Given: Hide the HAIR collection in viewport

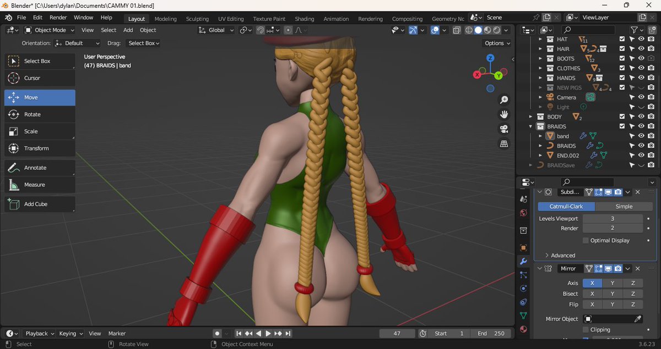Looking at the screenshot, I should [641, 49].
